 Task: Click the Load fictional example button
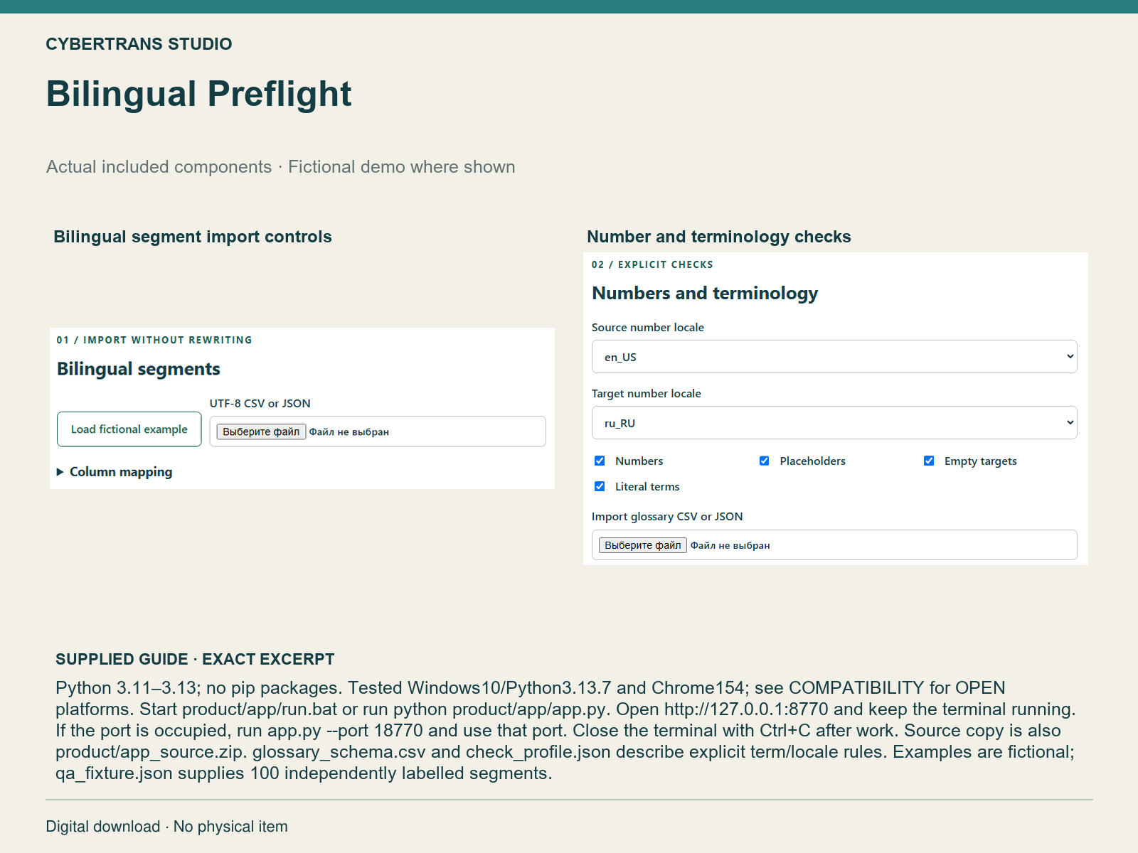point(129,429)
